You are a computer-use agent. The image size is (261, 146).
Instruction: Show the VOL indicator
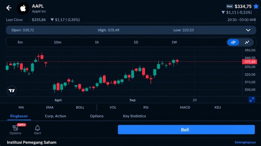[x=113, y=107]
